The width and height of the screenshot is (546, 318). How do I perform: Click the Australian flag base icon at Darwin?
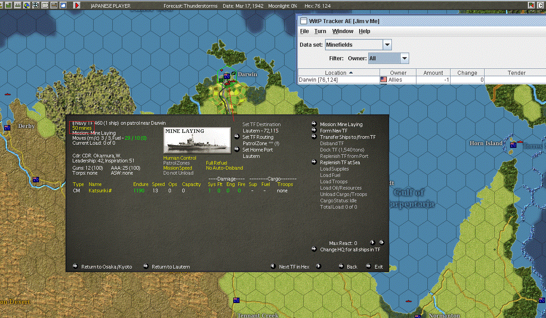click(x=226, y=76)
